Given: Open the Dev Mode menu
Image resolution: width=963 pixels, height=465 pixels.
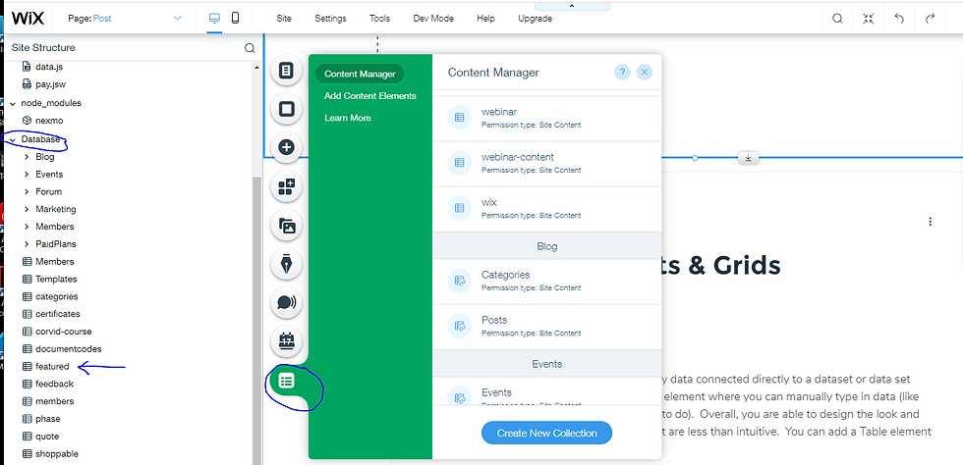Looking at the screenshot, I should click(433, 19).
